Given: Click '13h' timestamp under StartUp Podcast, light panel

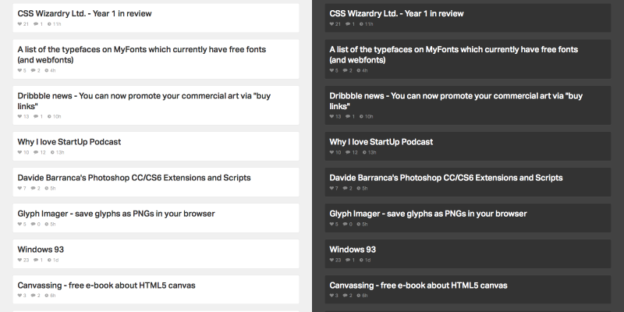Looking at the screenshot, I should (60, 152).
